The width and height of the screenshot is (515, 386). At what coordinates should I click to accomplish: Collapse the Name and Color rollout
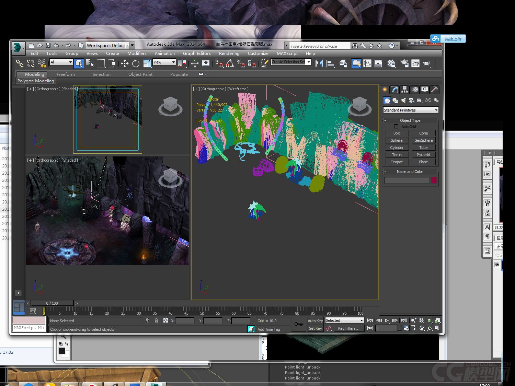pos(410,172)
